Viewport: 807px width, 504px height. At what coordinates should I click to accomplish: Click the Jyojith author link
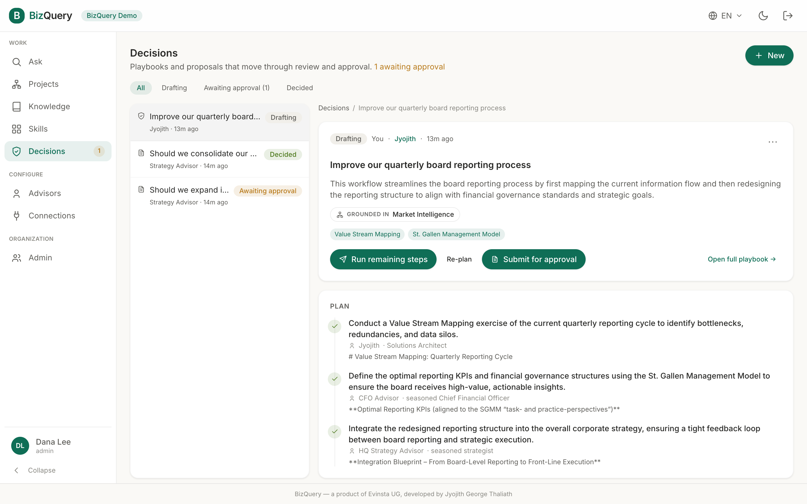pyautogui.click(x=405, y=139)
